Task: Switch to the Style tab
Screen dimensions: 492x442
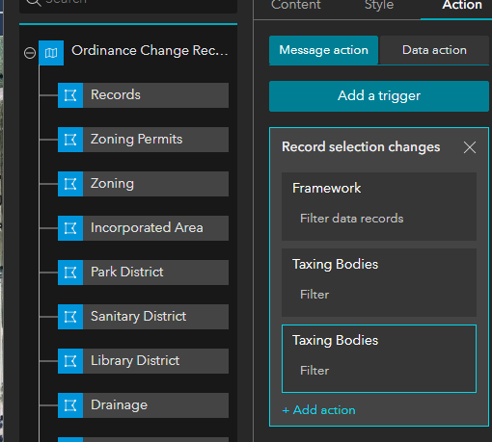Action: point(379,5)
